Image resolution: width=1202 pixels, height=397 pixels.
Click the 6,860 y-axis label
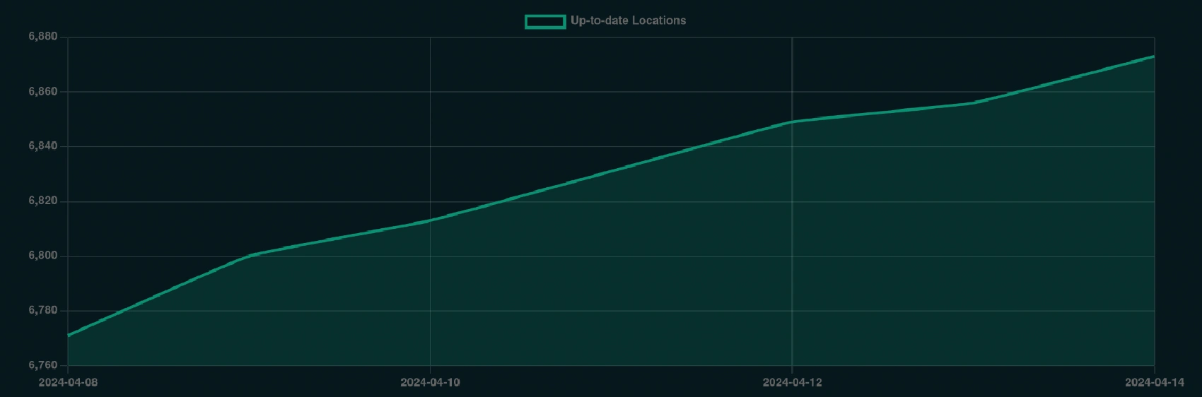pyautogui.click(x=43, y=92)
